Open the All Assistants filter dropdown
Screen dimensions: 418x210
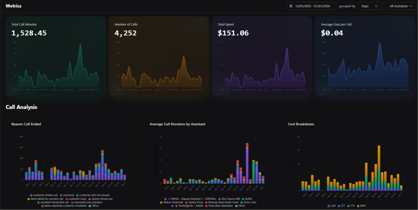(401, 6)
